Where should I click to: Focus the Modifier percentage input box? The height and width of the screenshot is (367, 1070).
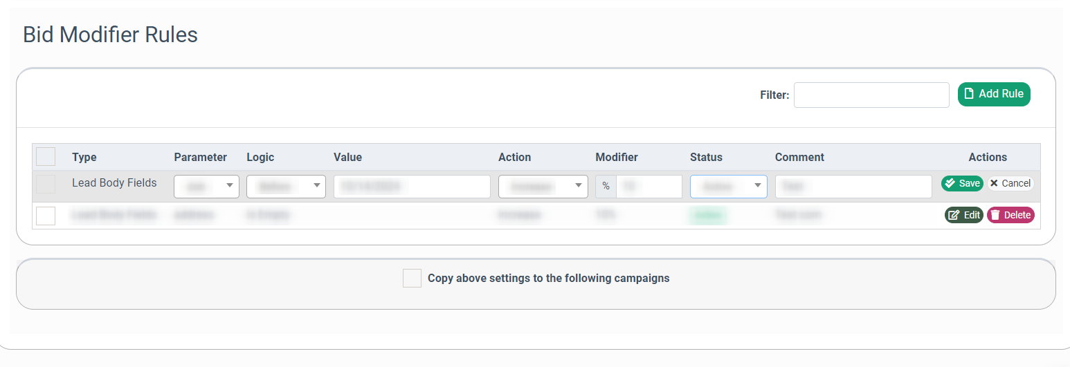(649, 186)
